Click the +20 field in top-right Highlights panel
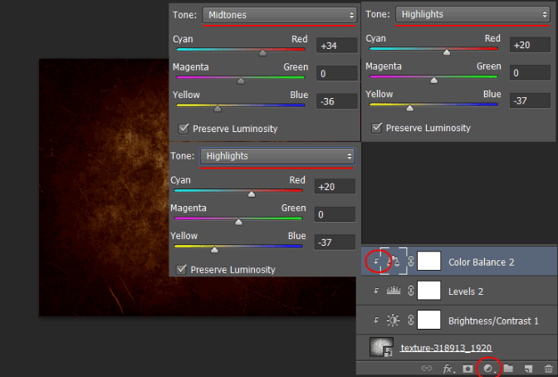 [530, 45]
